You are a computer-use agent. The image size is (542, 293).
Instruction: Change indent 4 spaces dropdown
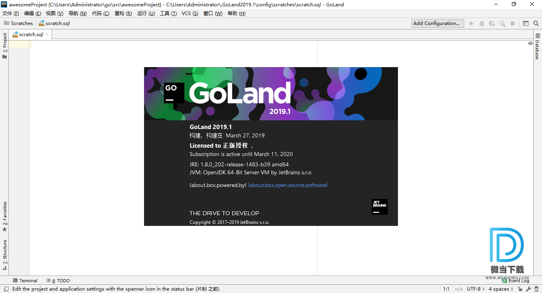(x=501, y=289)
